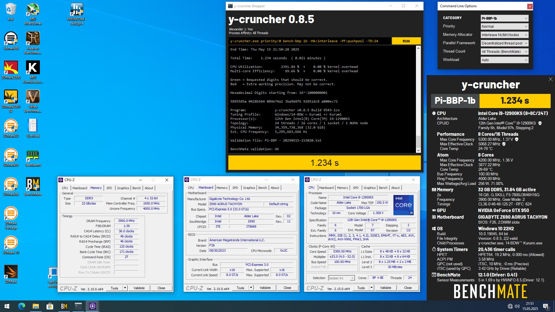Launch Microsoft Edge from taskbar
This screenshot has width=555, height=312.
[22, 306]
